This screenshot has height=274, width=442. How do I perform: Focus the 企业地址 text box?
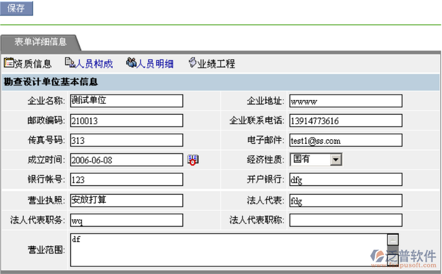[345, 101]
